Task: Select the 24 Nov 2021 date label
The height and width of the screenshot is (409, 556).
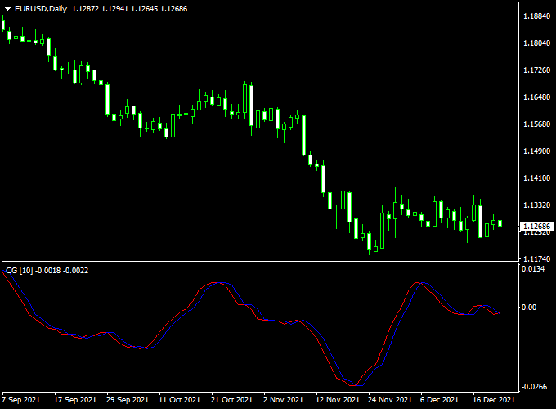Action: 390,400
